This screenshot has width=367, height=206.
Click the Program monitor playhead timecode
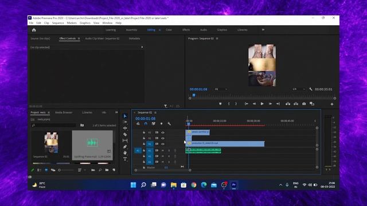(x=198, y=89)
